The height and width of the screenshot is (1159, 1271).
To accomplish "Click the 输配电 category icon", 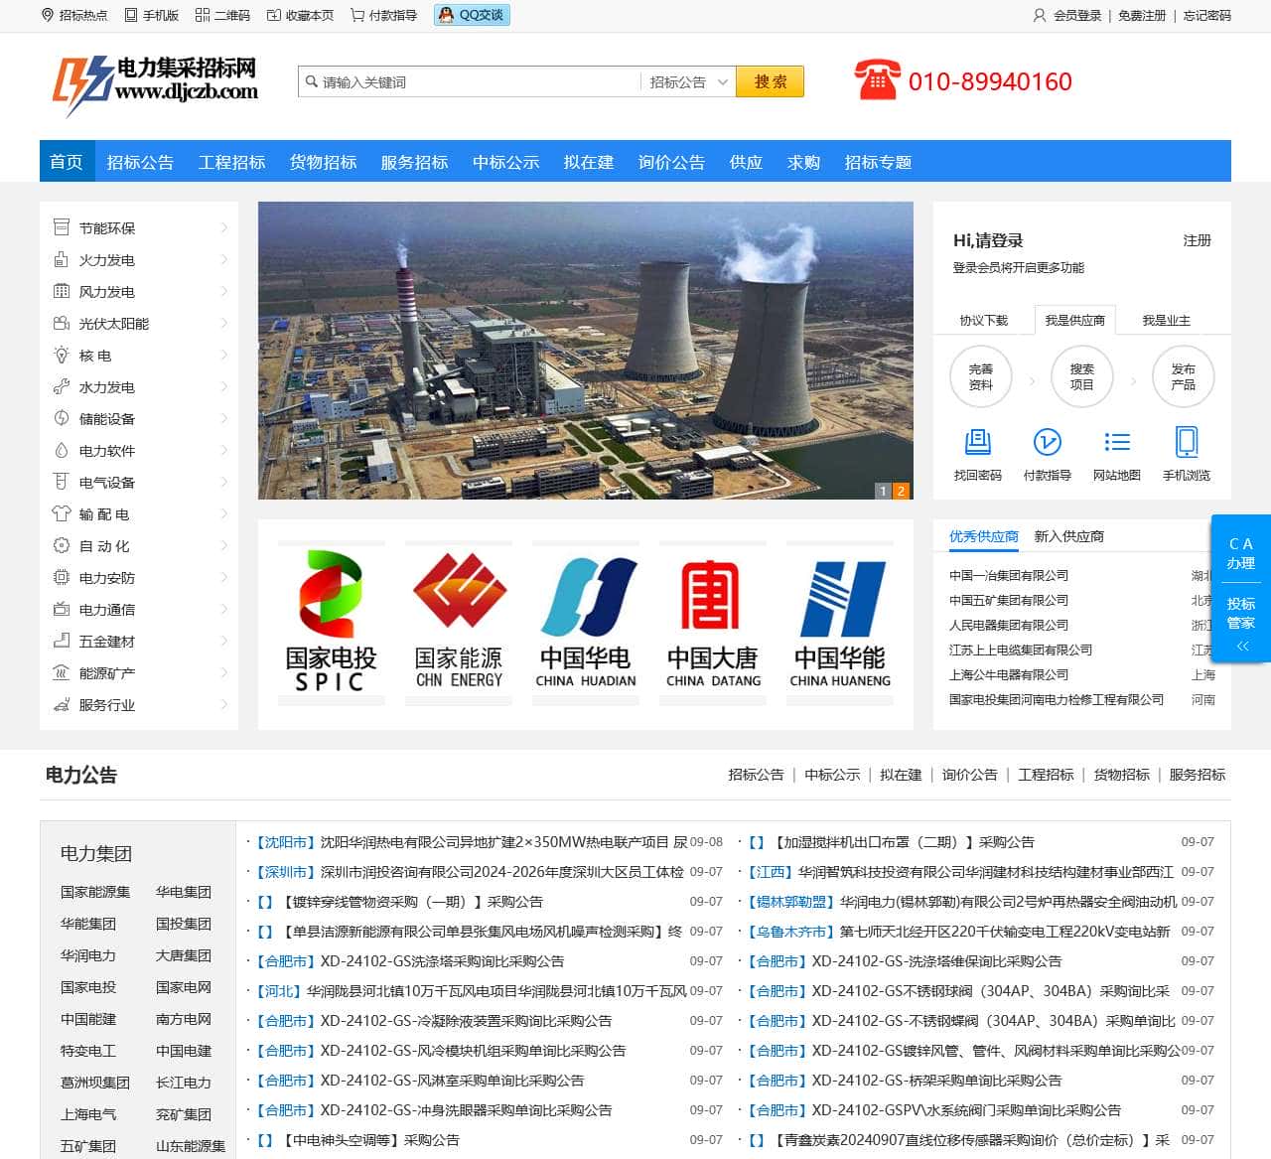I will coord(61,513).
